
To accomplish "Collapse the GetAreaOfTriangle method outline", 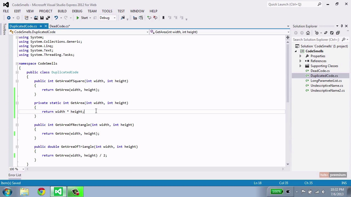I will point(17,147).
